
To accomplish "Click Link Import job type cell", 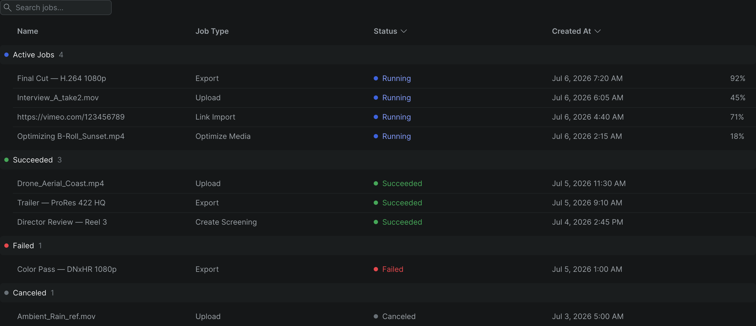I will coord(215,117).
